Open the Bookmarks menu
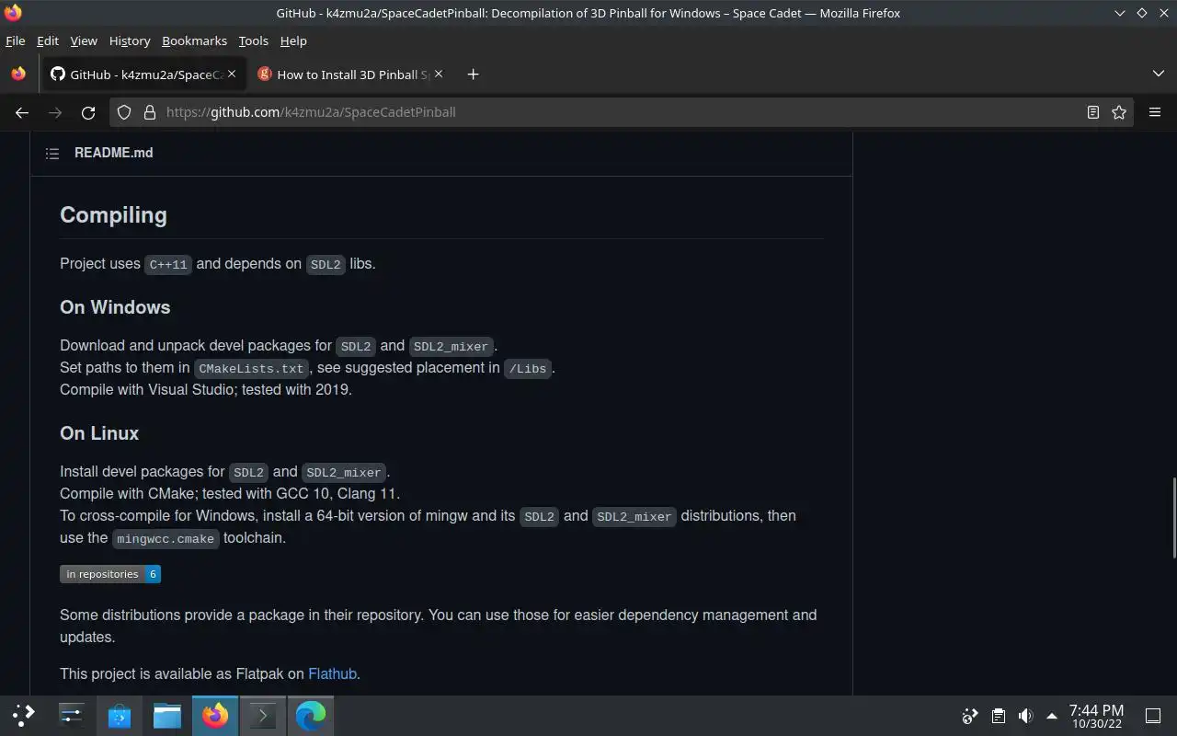Image resolution: width=1177 pixels, height=736 pixels. [x=194, y=41]
